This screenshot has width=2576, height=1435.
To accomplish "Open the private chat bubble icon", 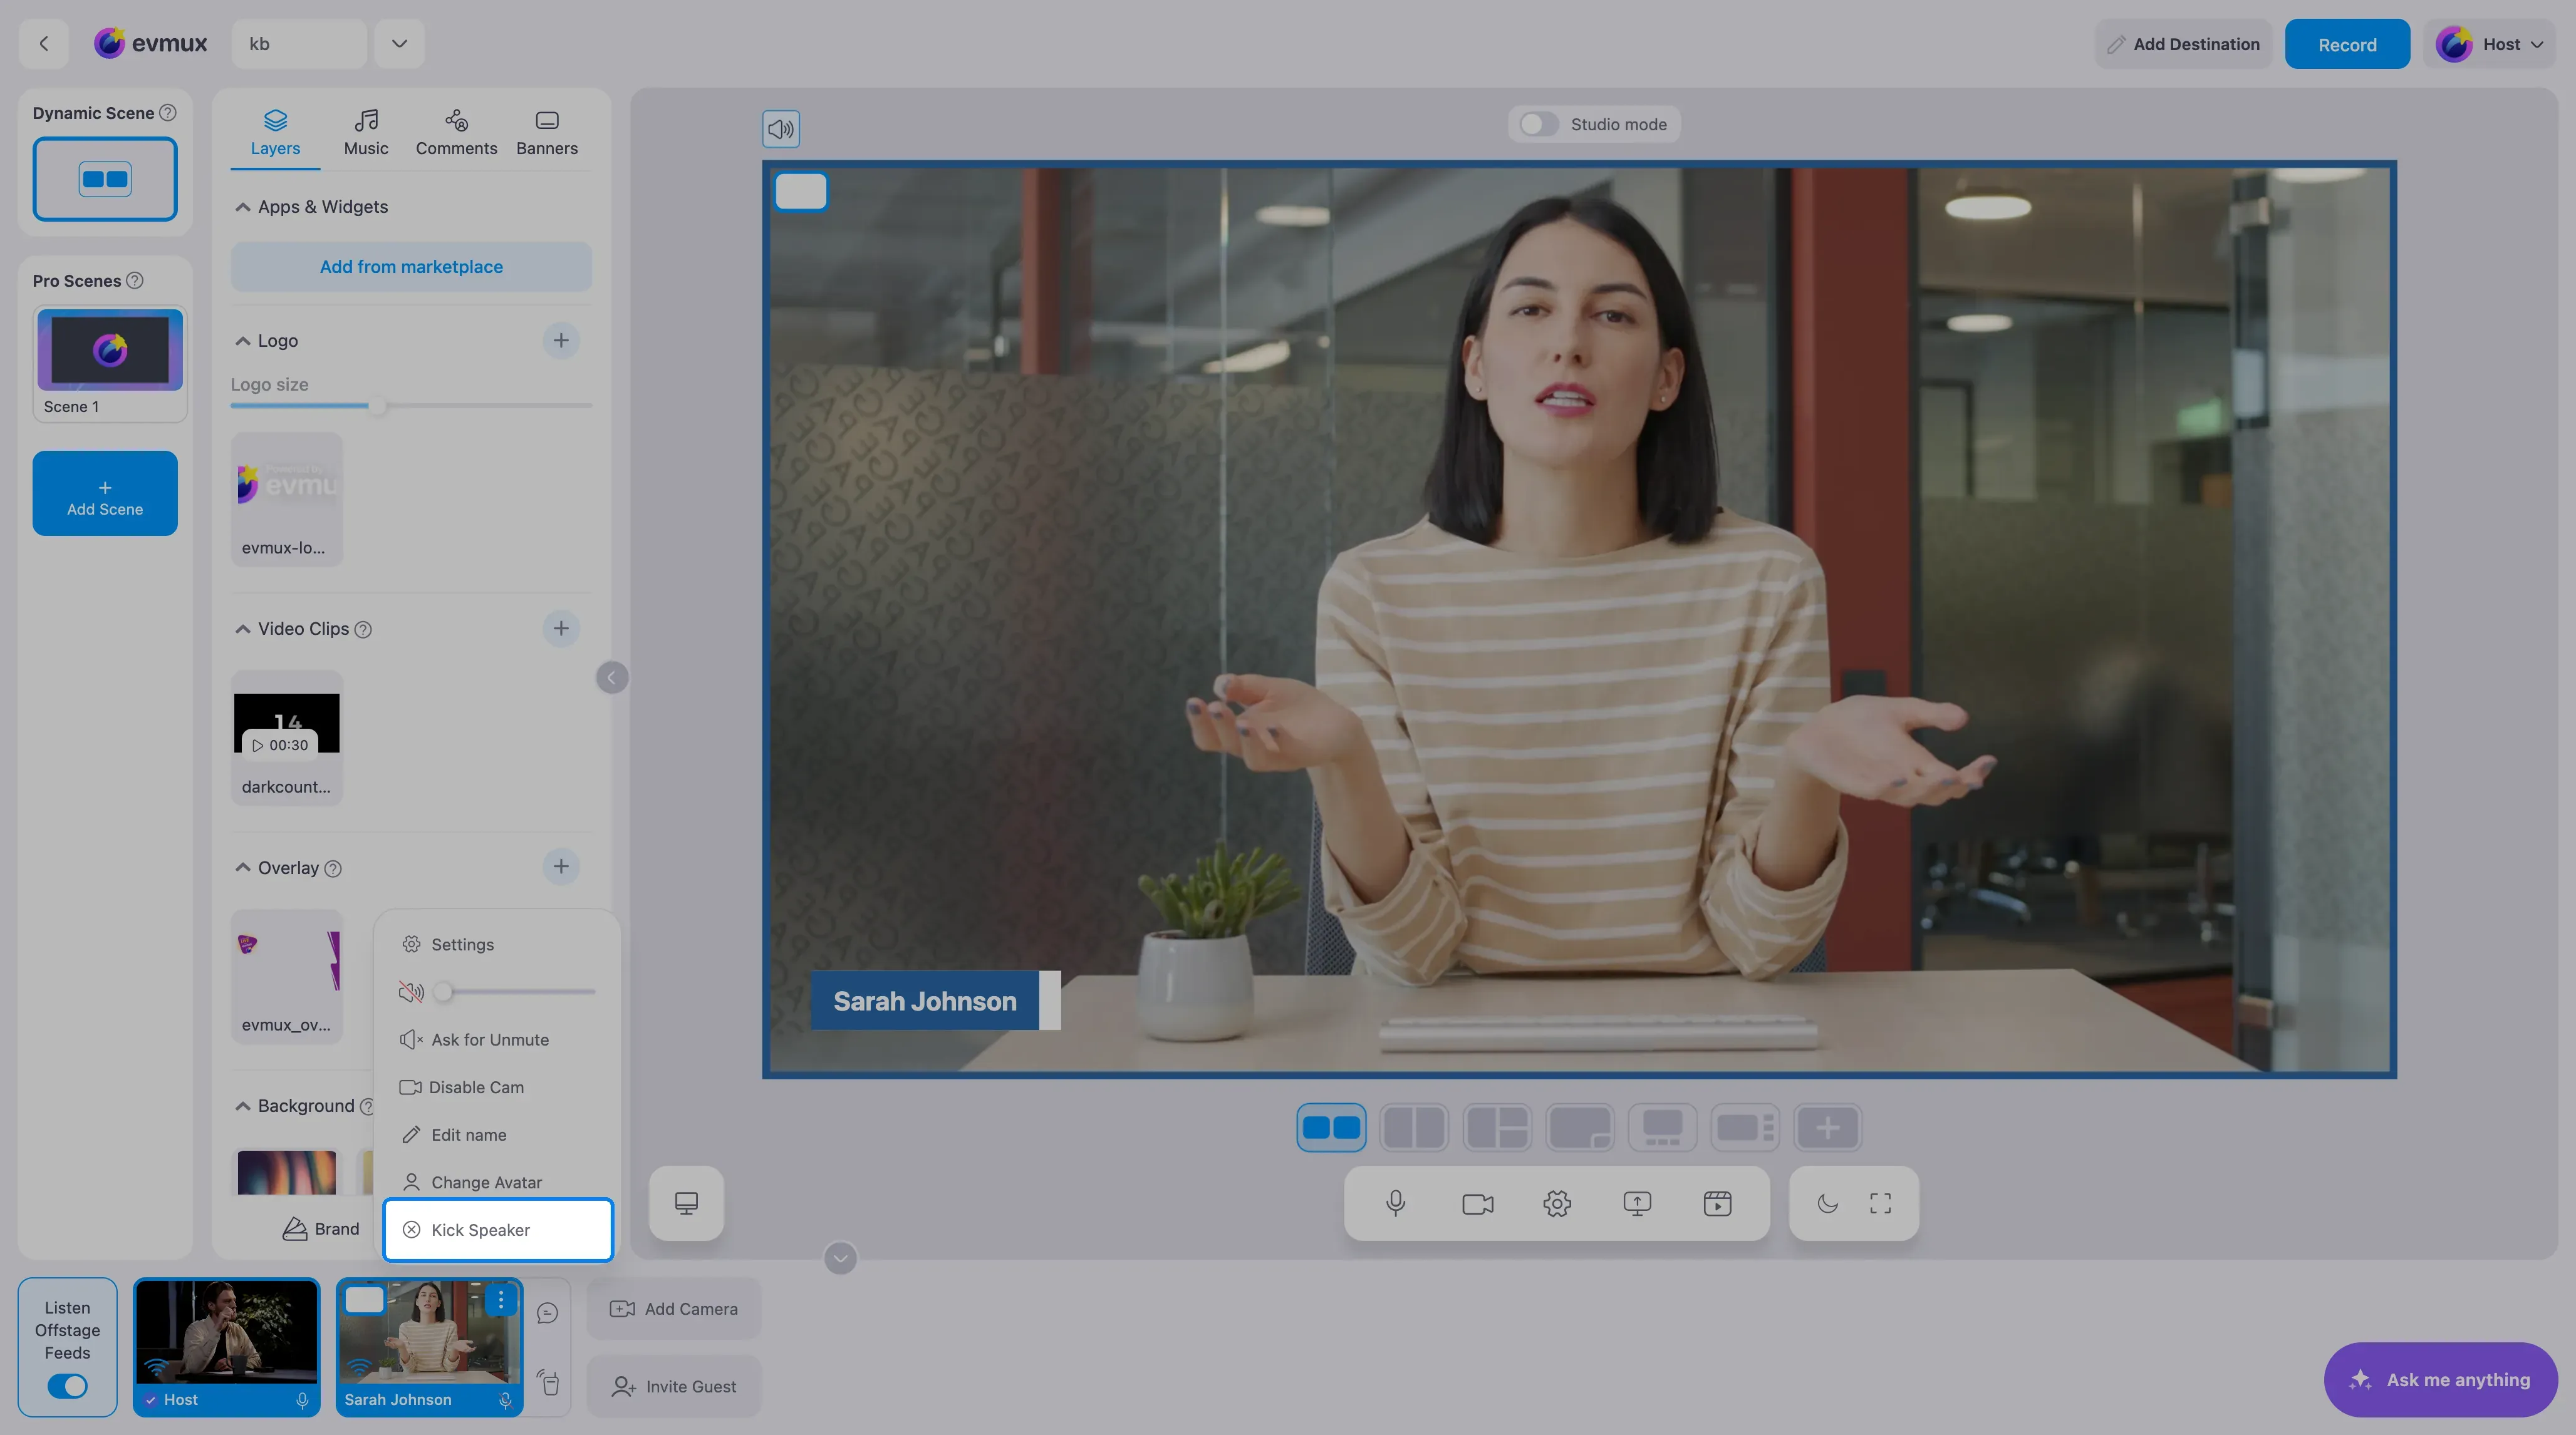I will click(547, 1313).
